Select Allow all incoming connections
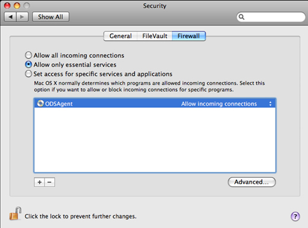Image resolution: width=308 pixels, height=228 pixels. [28, 55]
